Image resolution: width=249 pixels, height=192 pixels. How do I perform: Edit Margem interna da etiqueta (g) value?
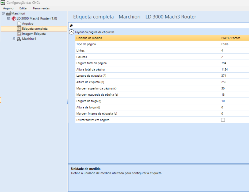[x=234, y=113]
